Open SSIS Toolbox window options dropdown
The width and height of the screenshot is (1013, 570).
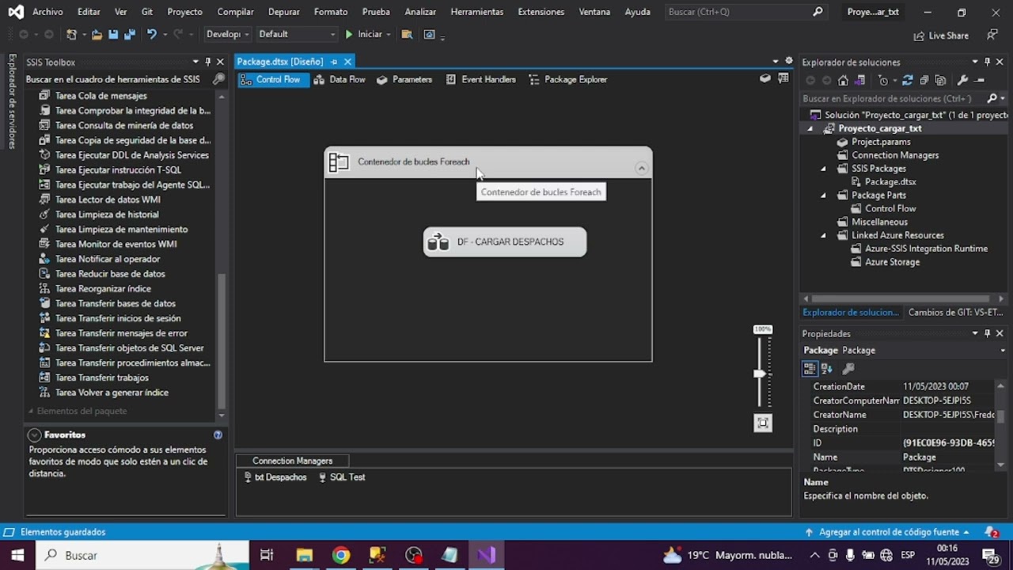click(195, 62)
